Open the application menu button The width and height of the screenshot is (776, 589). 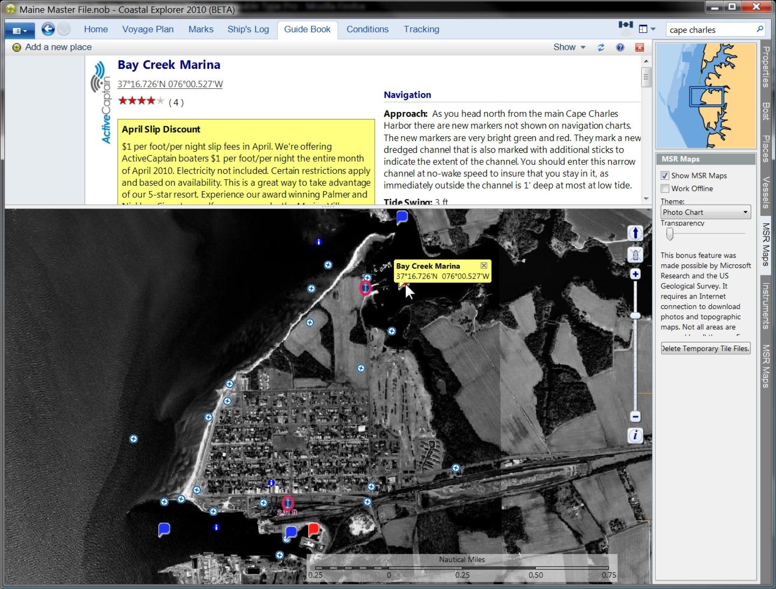[x=19, y=30]
